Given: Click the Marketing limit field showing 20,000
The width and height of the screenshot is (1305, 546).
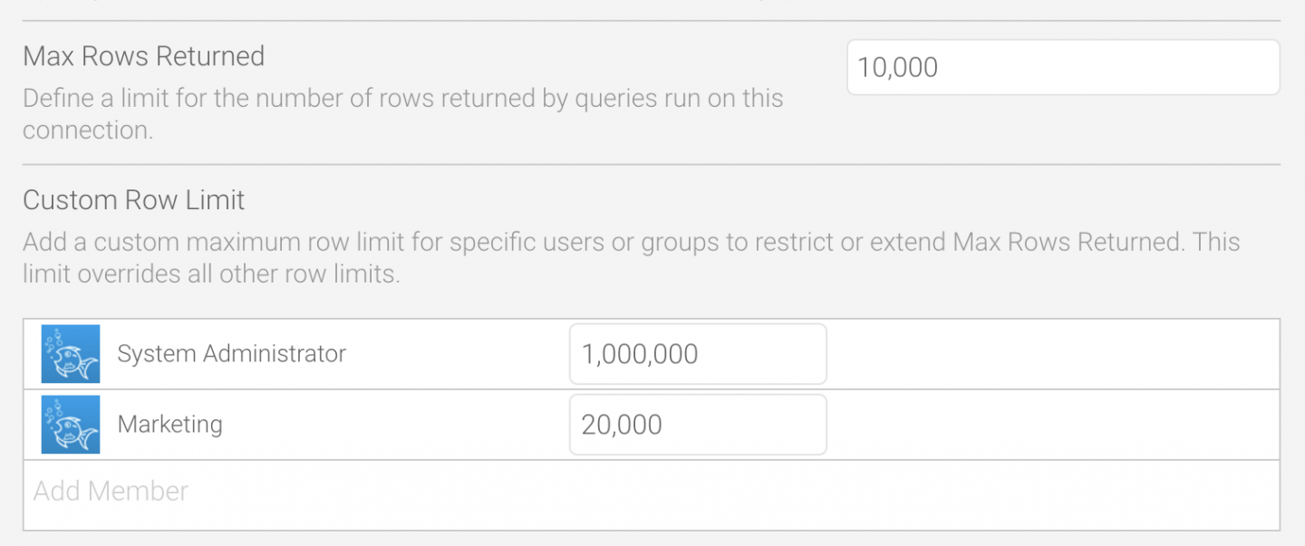Looking at the screenshot, I should coord(698,424).
